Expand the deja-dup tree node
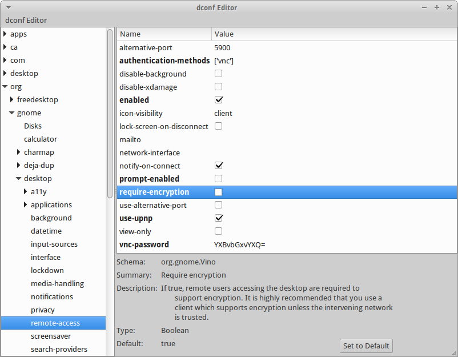458x357 pixels. tap(19, 166)
